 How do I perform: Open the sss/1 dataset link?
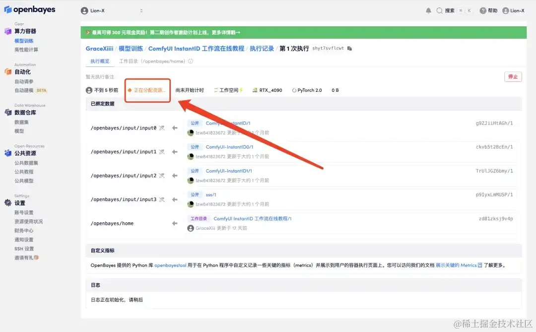pyautogui.click(x=211, y=195)
